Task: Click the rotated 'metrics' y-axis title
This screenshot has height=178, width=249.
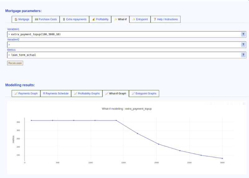Action: 13,140
